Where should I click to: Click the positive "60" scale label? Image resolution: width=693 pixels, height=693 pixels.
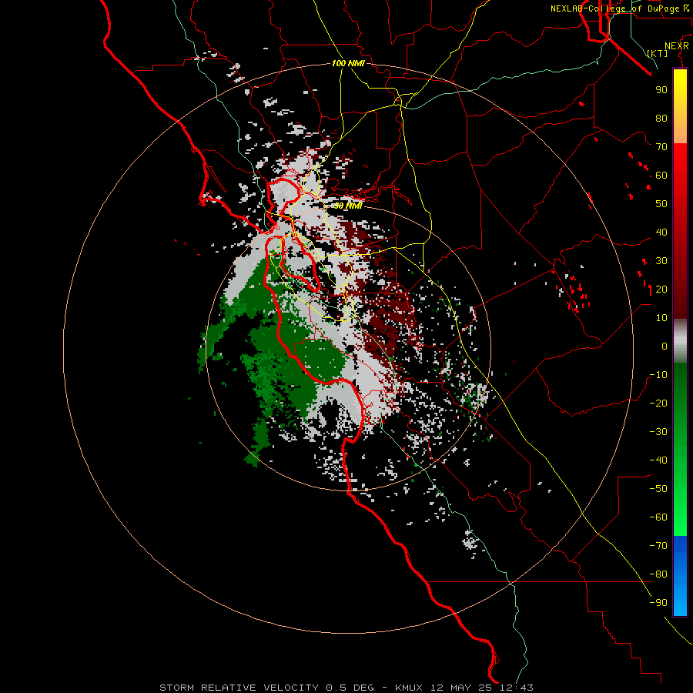point(661,175)
